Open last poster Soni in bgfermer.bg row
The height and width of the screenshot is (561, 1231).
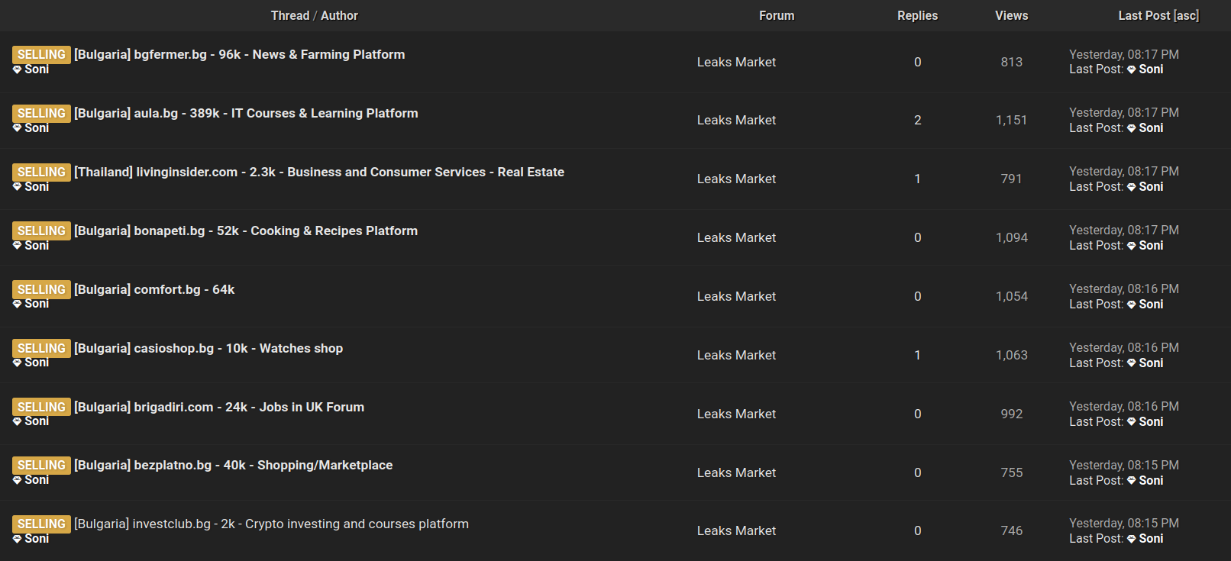(x=1151, y=69)
